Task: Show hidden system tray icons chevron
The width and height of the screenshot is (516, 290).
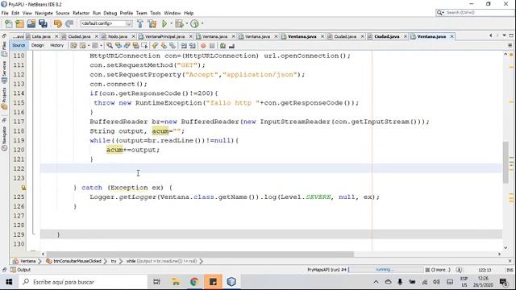Action: (376, 282)
